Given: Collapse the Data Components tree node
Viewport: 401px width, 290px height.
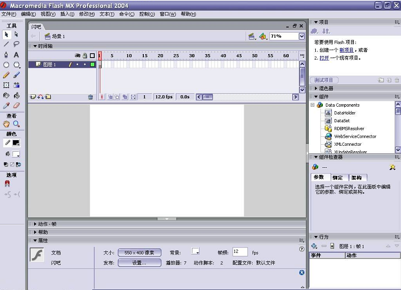Looking at the screenshot, I should click(312, 105).
